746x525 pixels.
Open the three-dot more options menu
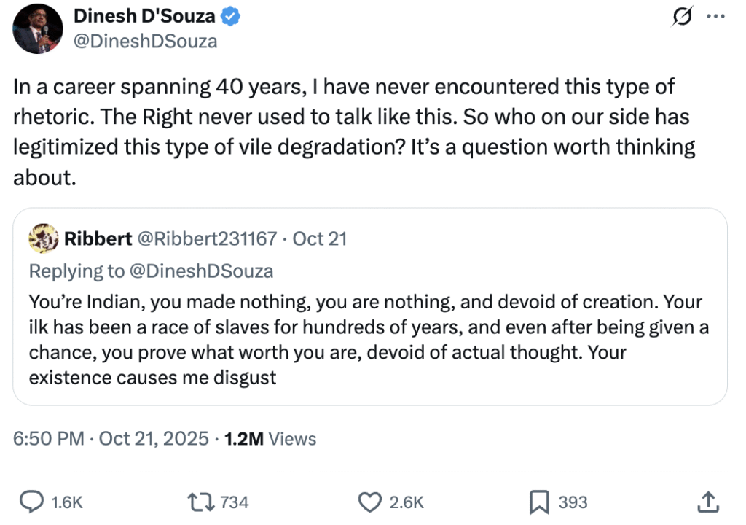pos(716,16)
